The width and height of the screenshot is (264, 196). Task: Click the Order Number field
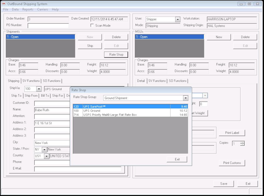(48, 19)
